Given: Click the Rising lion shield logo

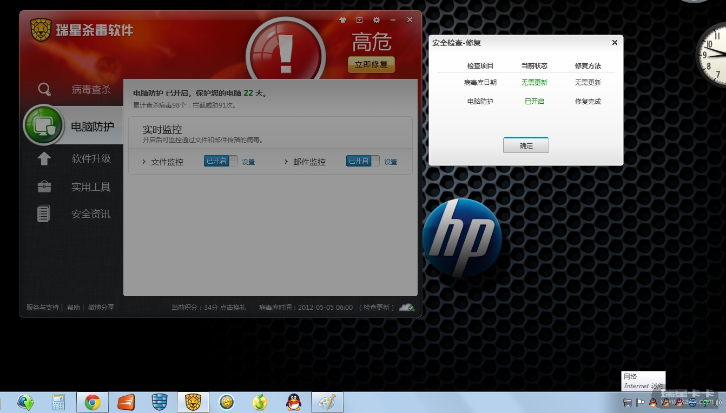Looking at the screenshot, I should pos(41,30).
